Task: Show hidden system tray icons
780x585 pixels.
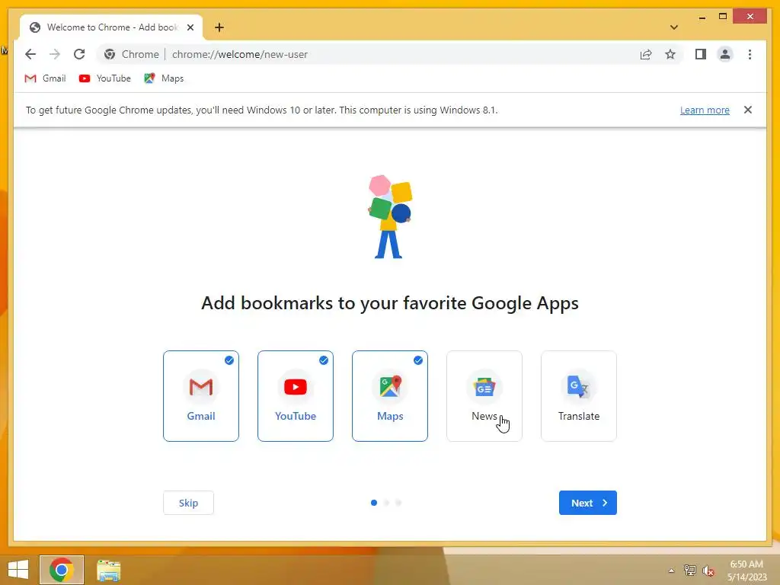Action: pos(671,571)
